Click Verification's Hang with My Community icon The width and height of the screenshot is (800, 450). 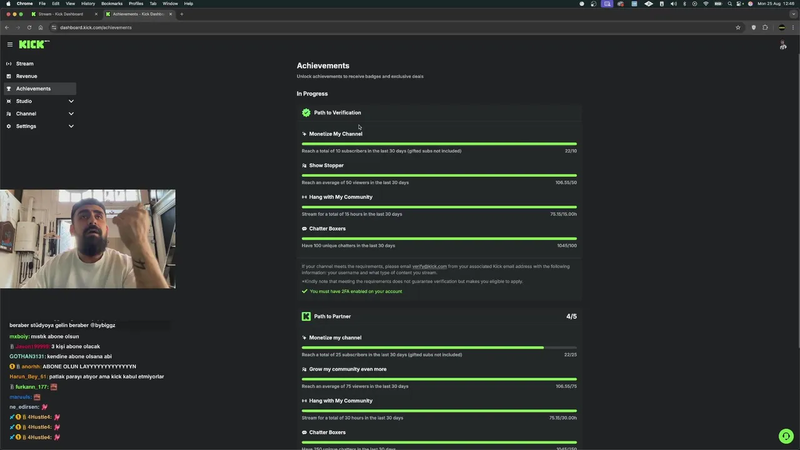coord(304,197)
